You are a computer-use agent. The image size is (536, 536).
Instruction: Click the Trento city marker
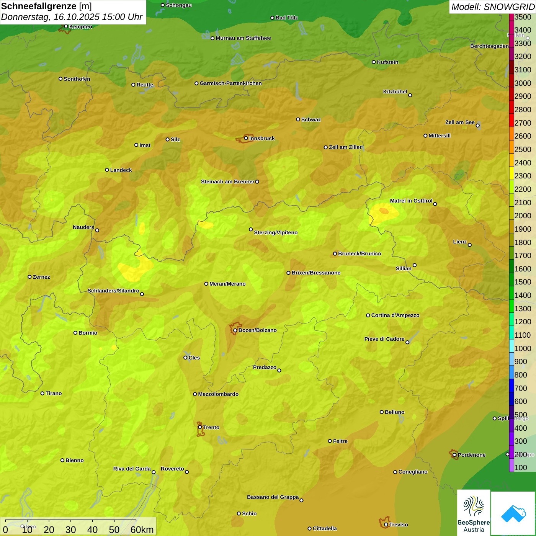[200, 427]
